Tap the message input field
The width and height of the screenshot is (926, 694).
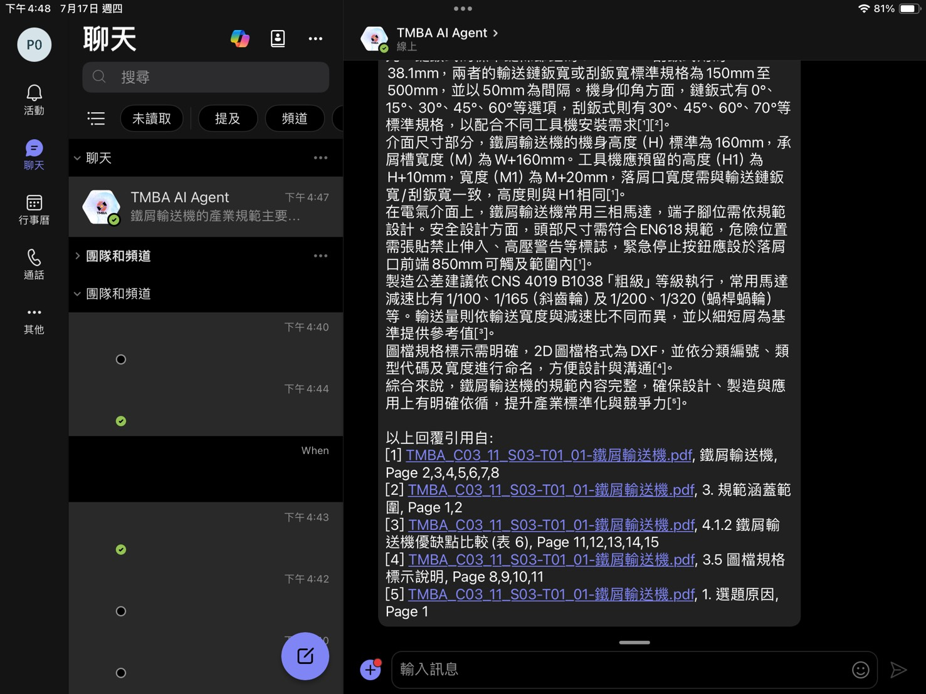click(x=621, y=670)
